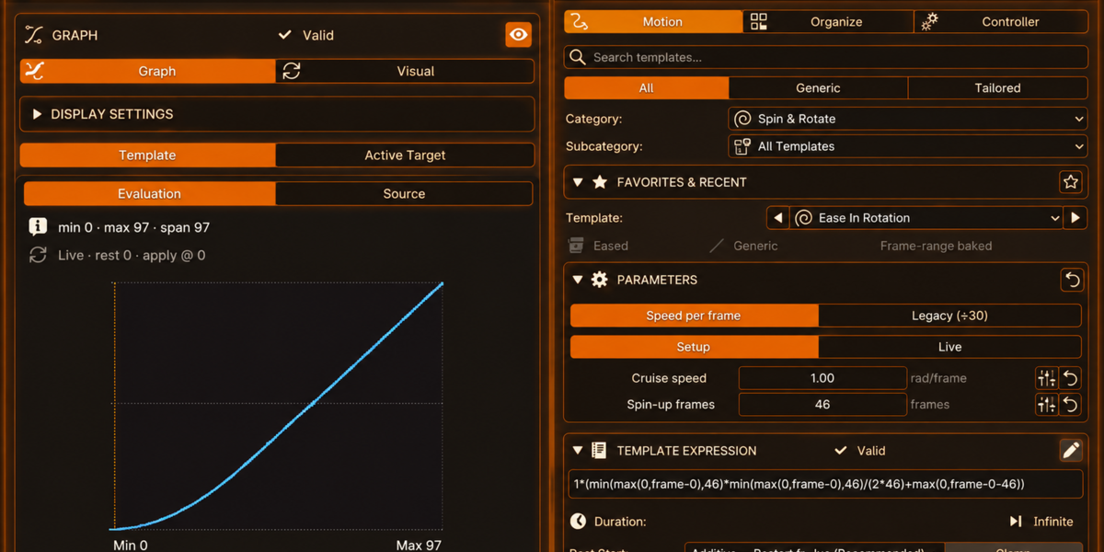Filter templates by Tailored
This screenshot has width=1104, height=552.
[x=997, y=88]
